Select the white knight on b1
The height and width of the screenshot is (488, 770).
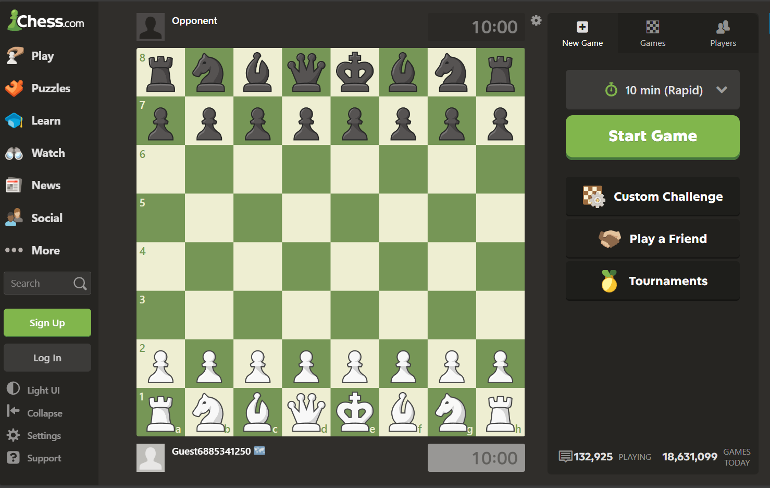click(209, 412)
